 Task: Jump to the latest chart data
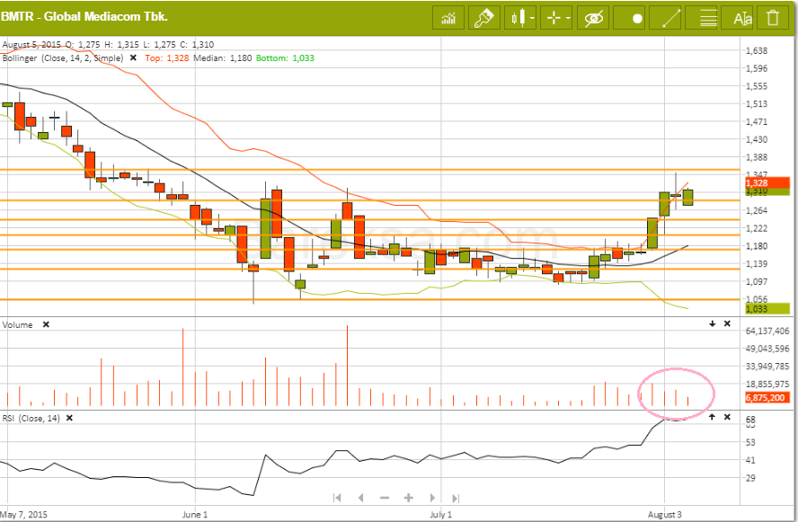coord(457,497)
